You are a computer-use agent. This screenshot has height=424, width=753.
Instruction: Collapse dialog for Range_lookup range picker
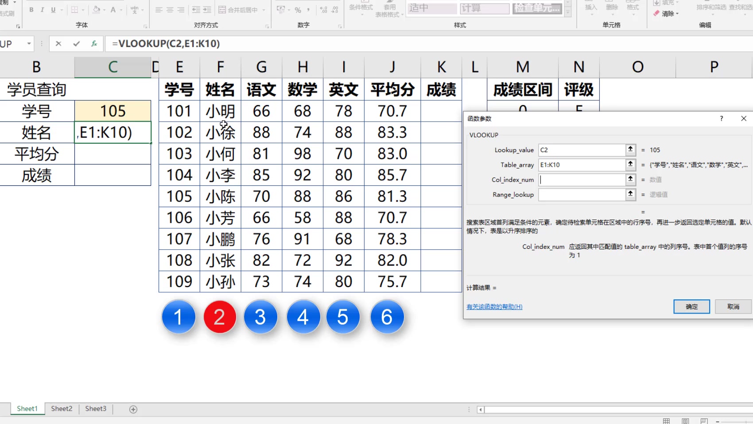[x=630, y=194]
